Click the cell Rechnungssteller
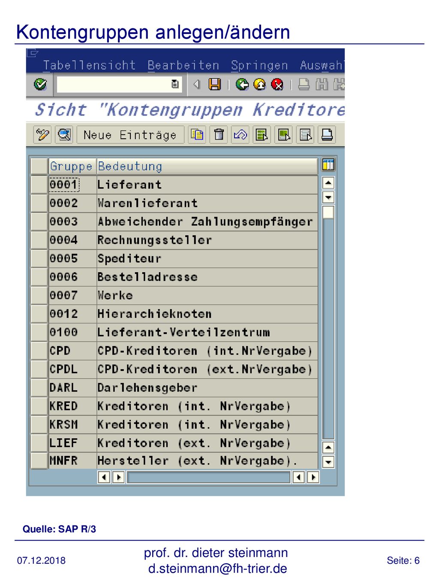The image size is (439, 586). pyautogui.click(x=207, y=240)
